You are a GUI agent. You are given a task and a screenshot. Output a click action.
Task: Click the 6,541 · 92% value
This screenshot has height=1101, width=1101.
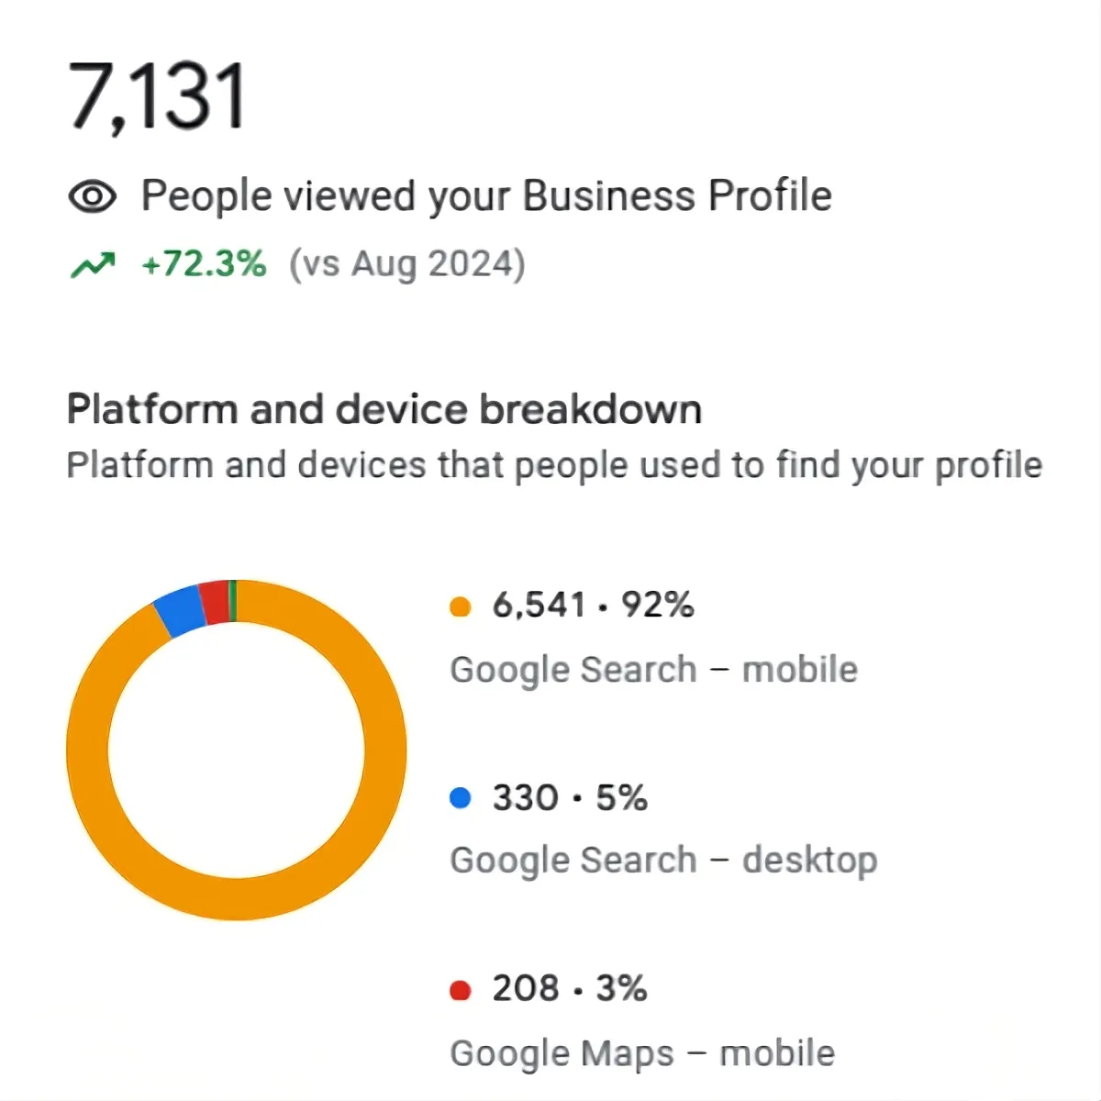(x=594, y=606)
